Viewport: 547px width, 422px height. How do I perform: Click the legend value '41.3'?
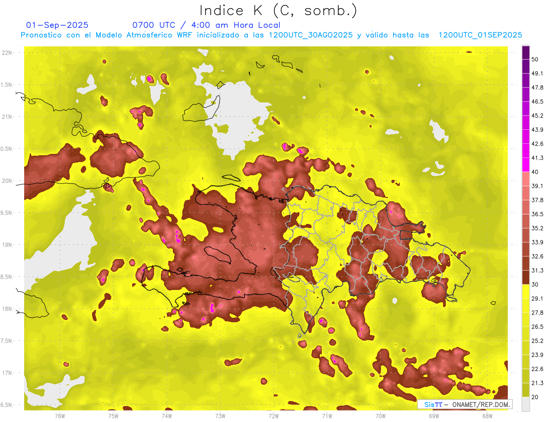[537, 158]
